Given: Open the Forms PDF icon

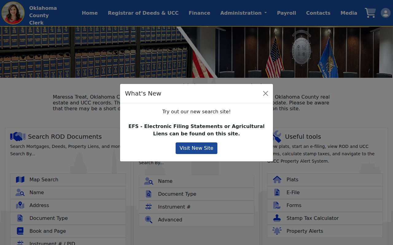Looking at the screenshot, I should 277,205.
